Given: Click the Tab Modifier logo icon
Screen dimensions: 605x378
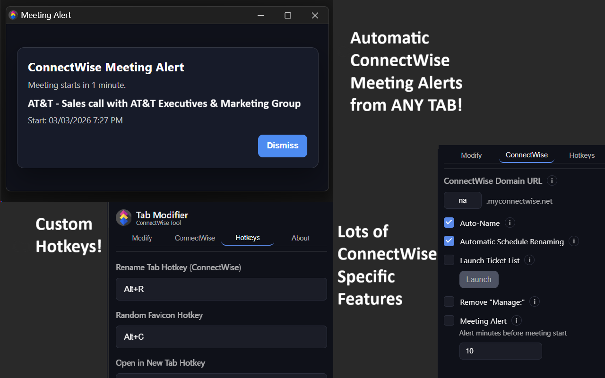Looking at the screenshot, I should point(124,217).
